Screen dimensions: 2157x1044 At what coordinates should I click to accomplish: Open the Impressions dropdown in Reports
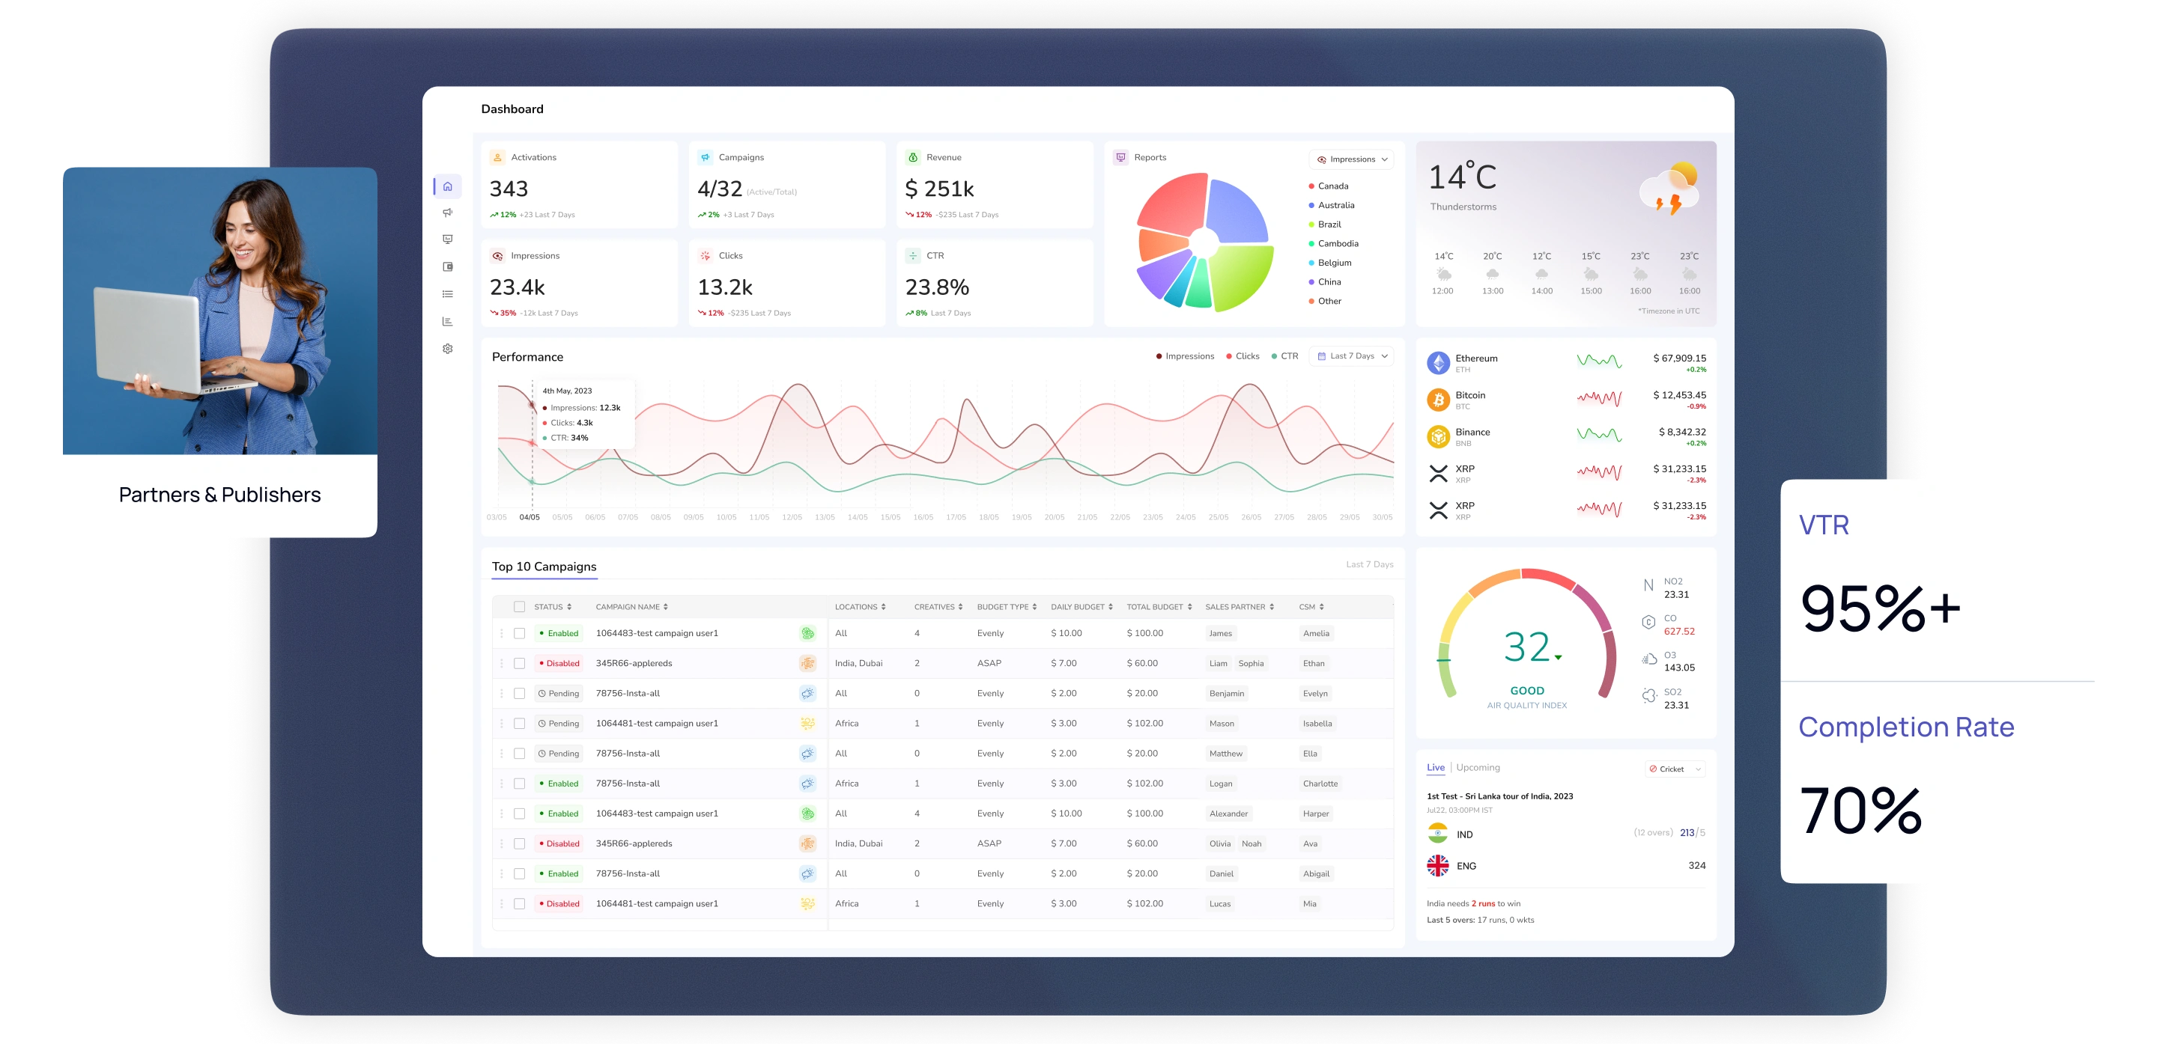(1351, 159)
